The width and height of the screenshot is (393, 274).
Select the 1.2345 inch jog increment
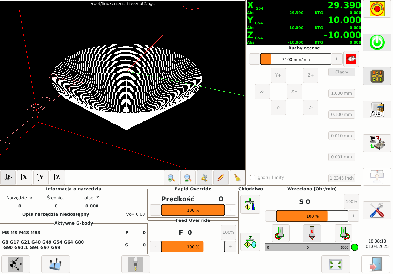pyautogui.click(x=342, y=178)
